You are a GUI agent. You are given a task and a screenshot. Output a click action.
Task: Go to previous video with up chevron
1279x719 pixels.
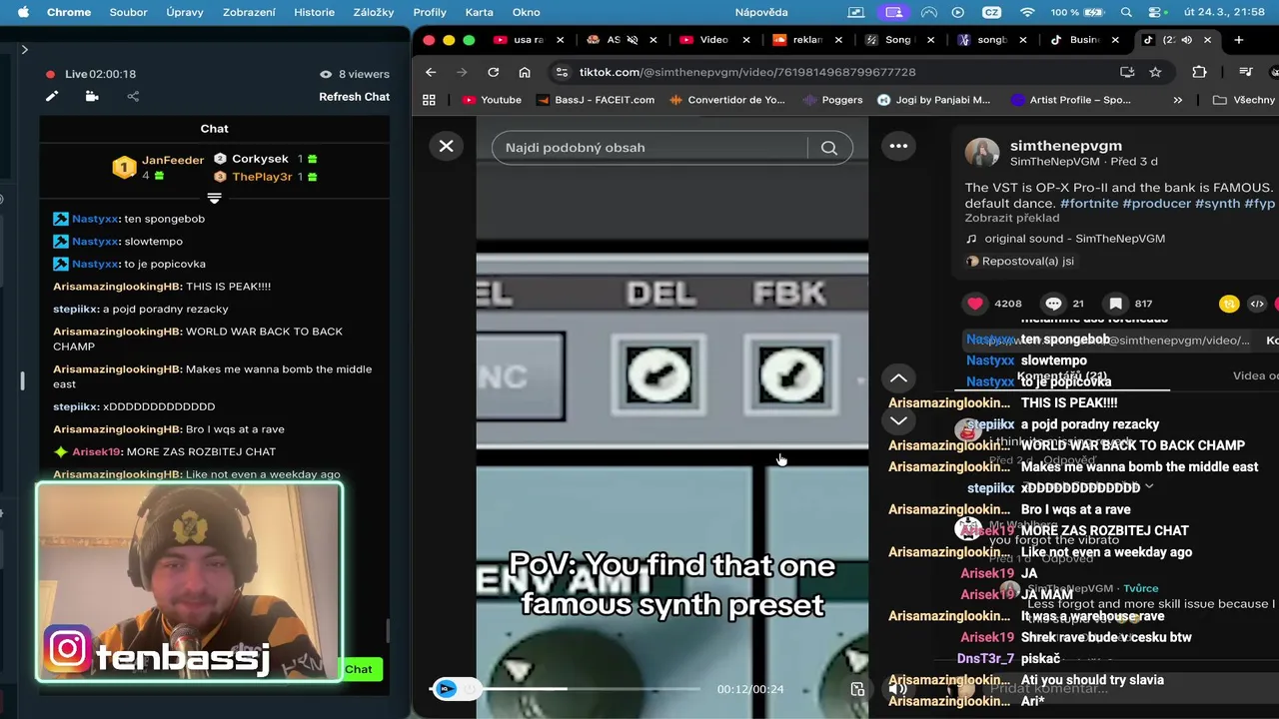click(x=898, y=377)
